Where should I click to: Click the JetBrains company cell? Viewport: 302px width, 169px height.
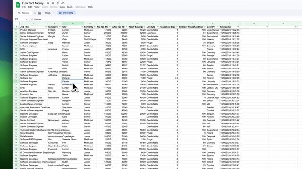coord(55,75)
